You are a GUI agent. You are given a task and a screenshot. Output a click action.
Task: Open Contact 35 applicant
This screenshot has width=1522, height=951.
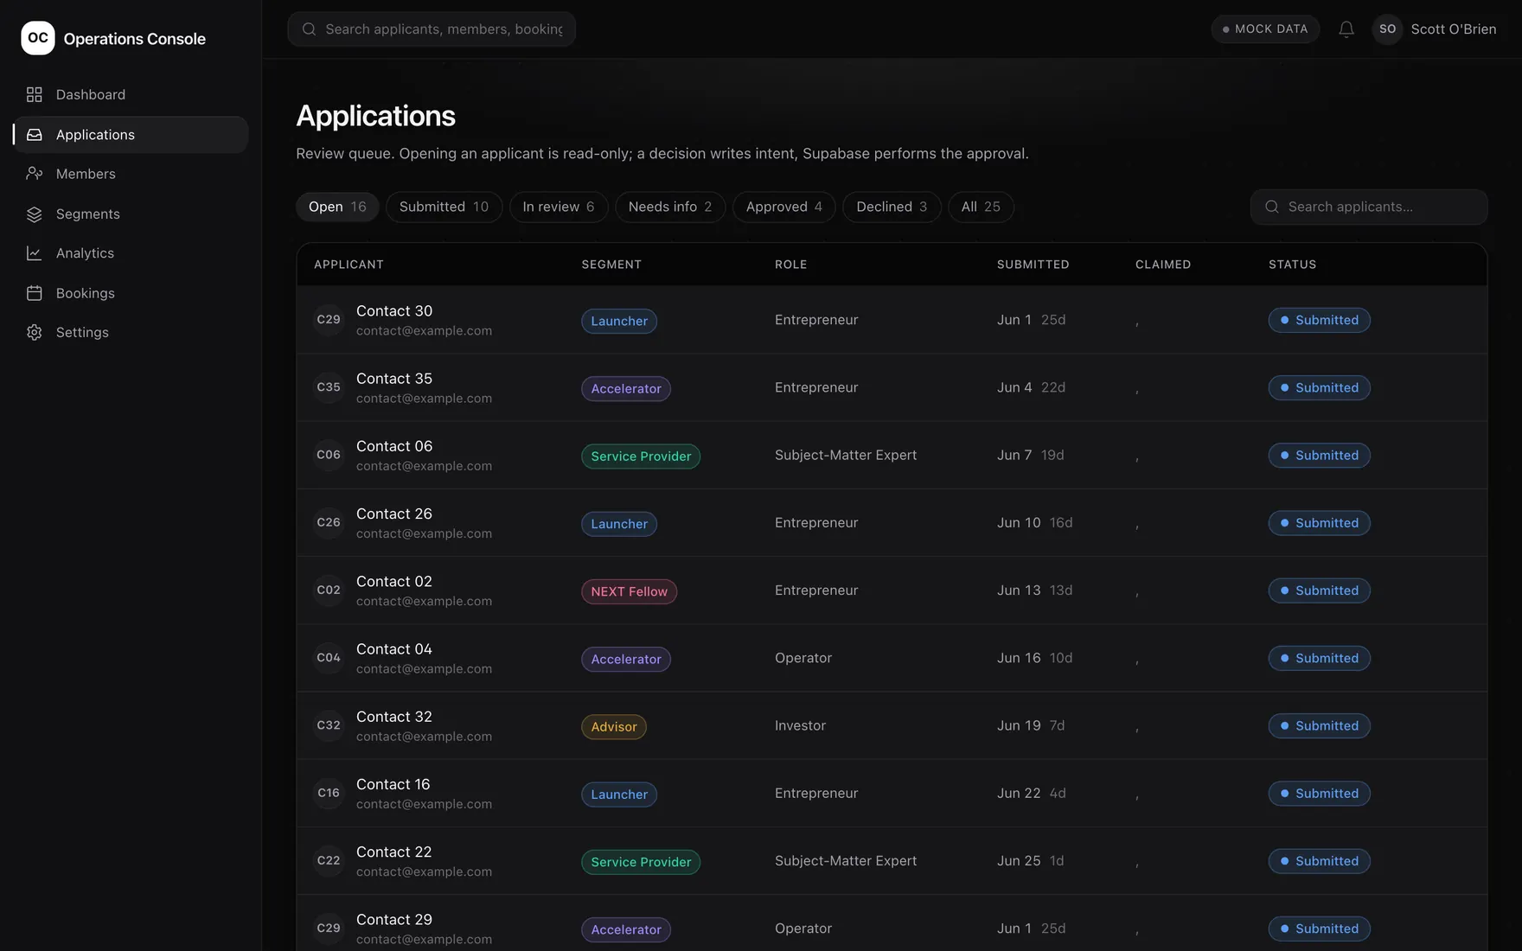tap(892, 387)
